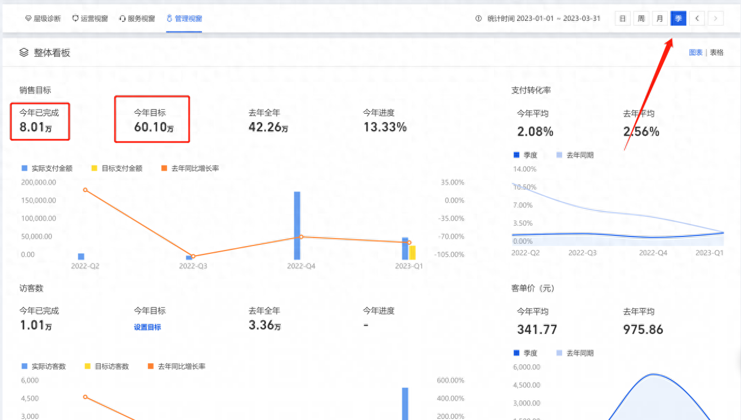This screenshot has height=420, width=741.
Task: Toggle 目标支付金额 legend series
Action: click(x=116, y=168)
